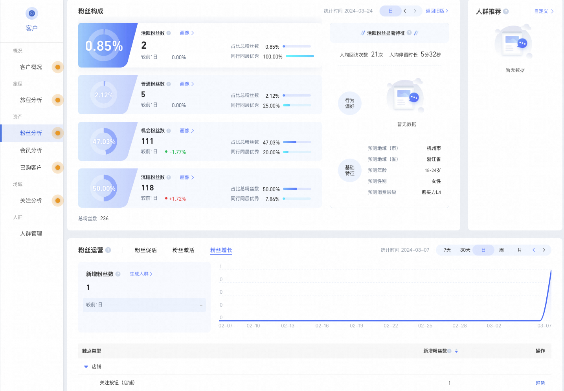Open help tooltip for 普通粉丝数

point(169,84)
